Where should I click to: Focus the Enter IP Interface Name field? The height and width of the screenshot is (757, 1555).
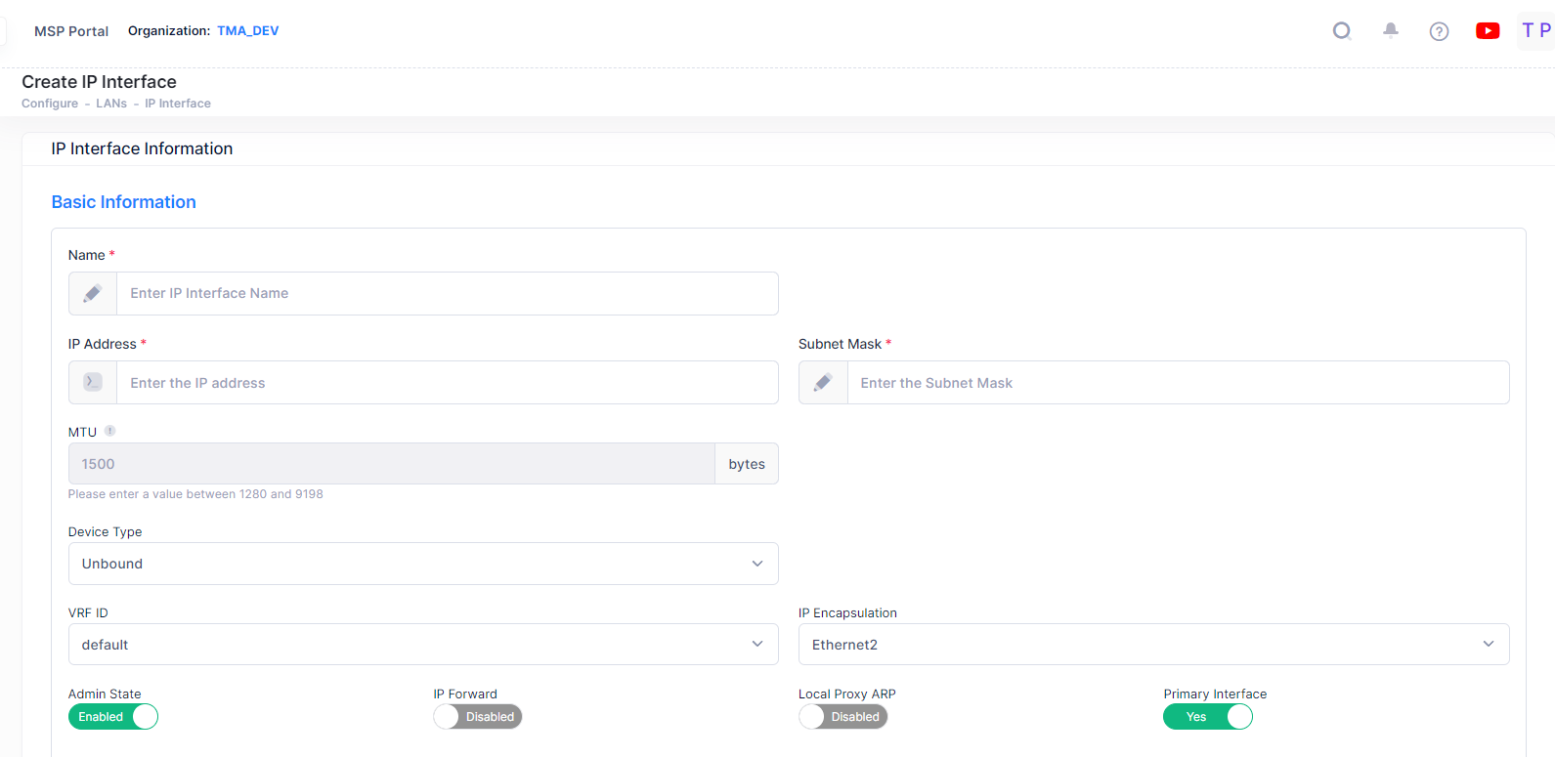447,293
